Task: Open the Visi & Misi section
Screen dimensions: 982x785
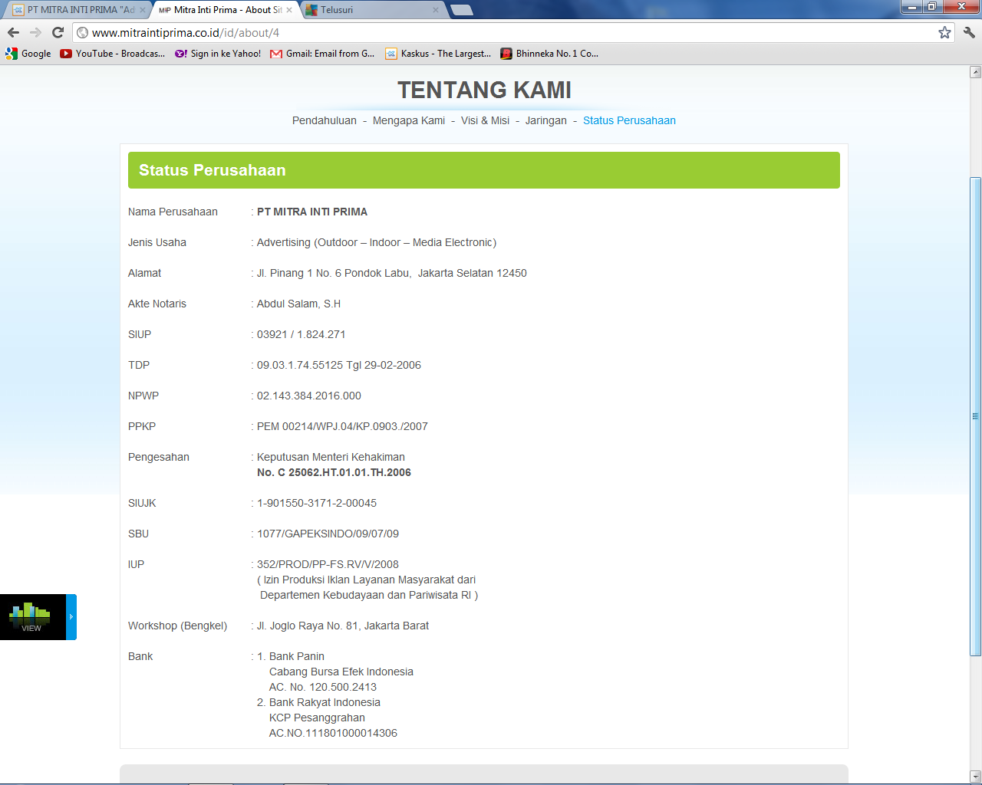Action: [485, 120]
